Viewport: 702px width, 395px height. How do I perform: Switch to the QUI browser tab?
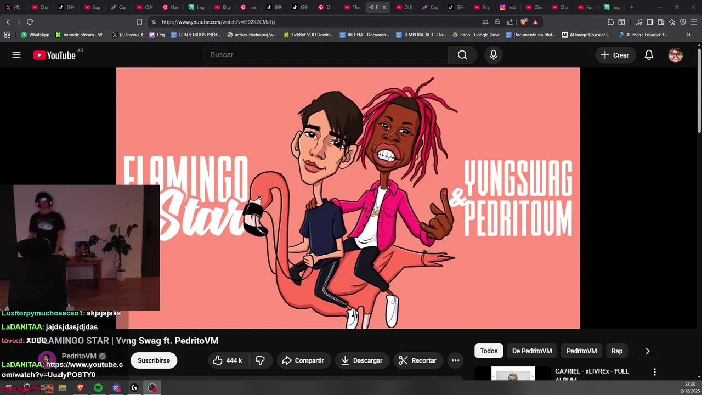404,7
